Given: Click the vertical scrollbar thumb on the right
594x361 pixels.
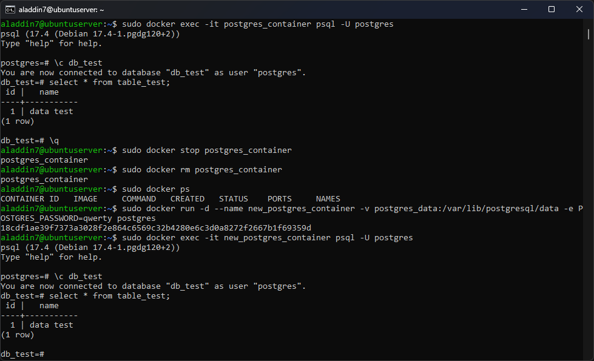Looking at the screenshot, I should point(589,34).
